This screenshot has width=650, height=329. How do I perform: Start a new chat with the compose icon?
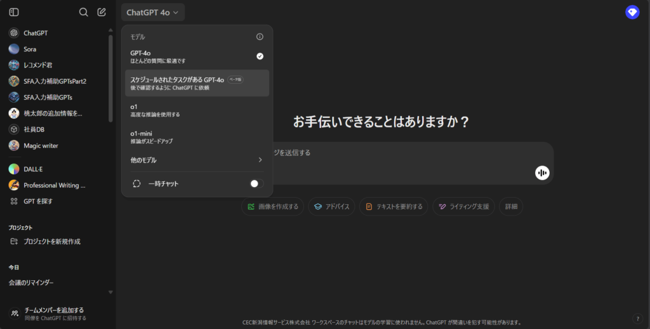pos(102,12)
